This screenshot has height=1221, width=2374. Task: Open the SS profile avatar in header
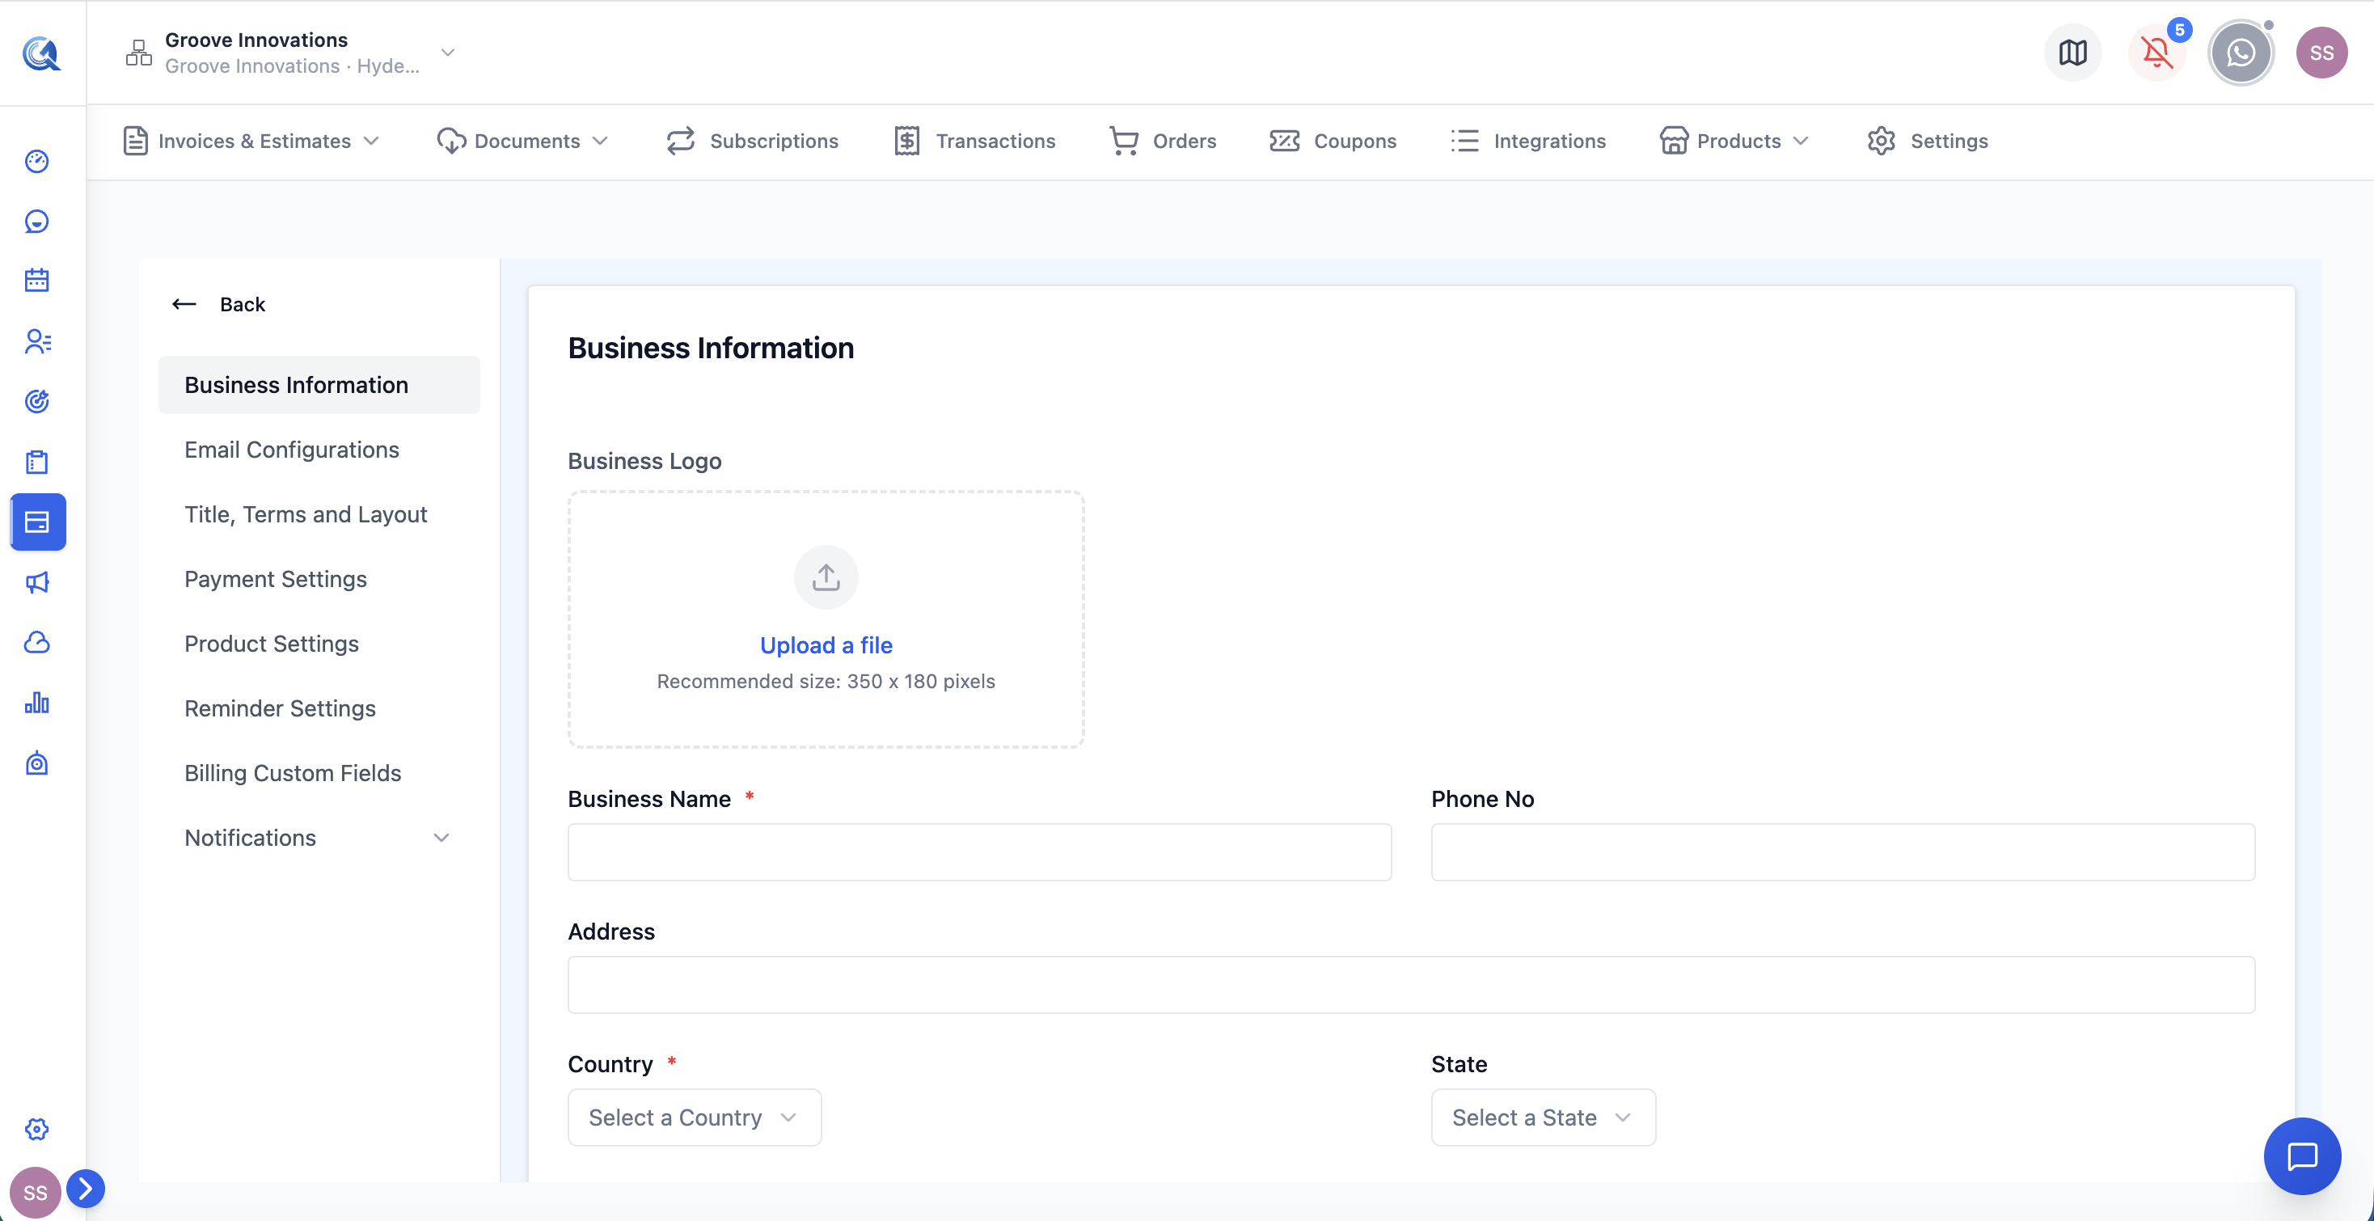[x=2321, y=53]
